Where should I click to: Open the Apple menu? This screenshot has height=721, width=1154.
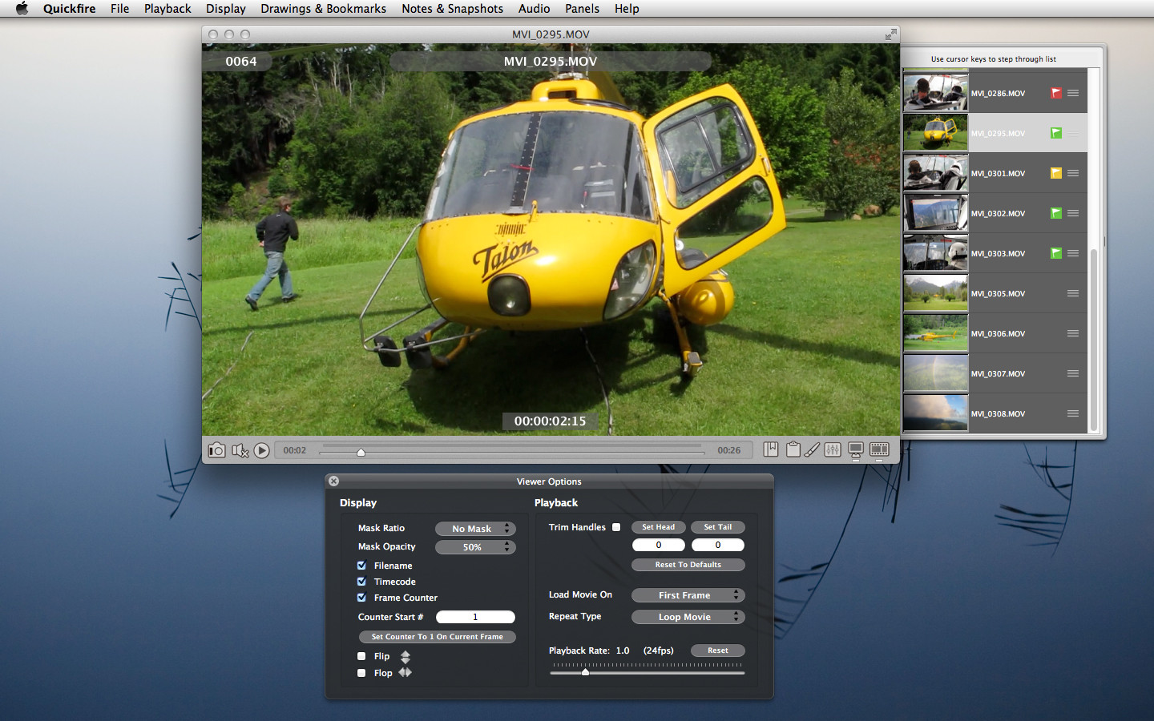22,9
